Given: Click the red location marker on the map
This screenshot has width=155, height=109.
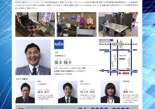Looking at the screenshot, I should tap(120, 73).
